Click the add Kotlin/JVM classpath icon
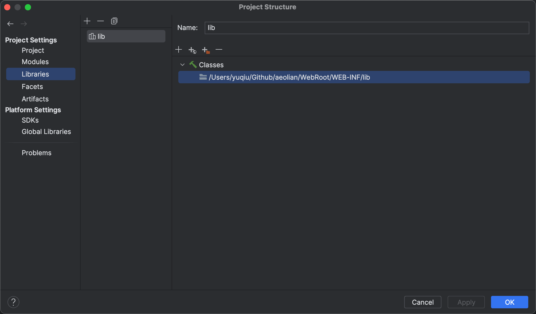The image size is (536, 314). [x=206, y=50]
